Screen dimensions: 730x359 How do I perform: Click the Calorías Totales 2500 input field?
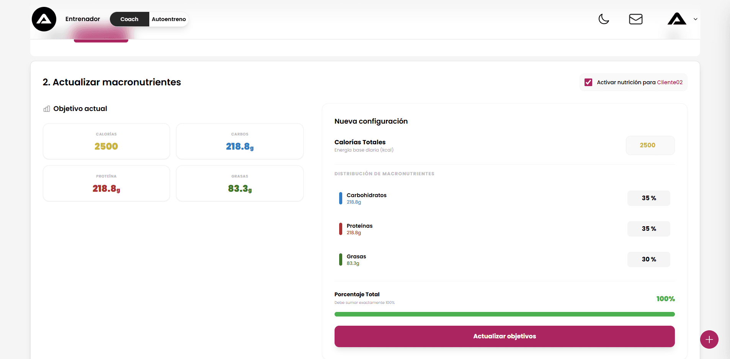(x=650, y=145)
